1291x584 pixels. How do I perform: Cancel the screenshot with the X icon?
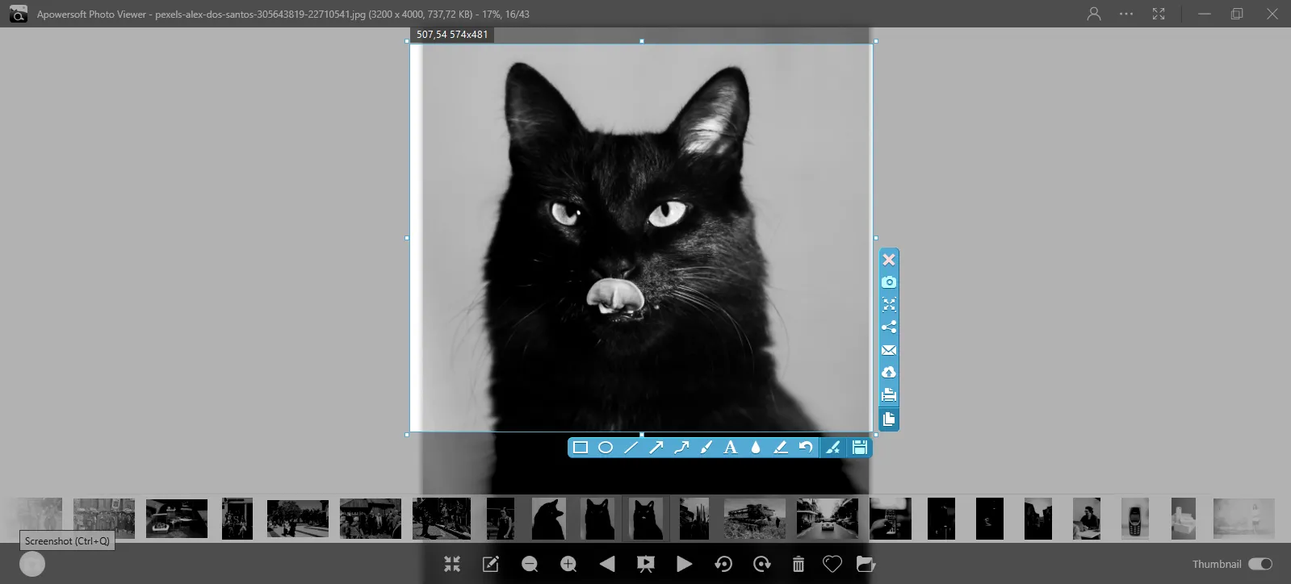tap(889, 260)
